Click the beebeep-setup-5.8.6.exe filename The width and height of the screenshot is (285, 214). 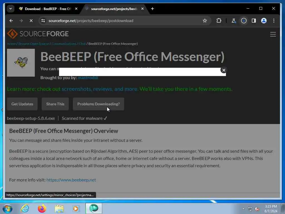pyautogui.click(x=31, y=118)
